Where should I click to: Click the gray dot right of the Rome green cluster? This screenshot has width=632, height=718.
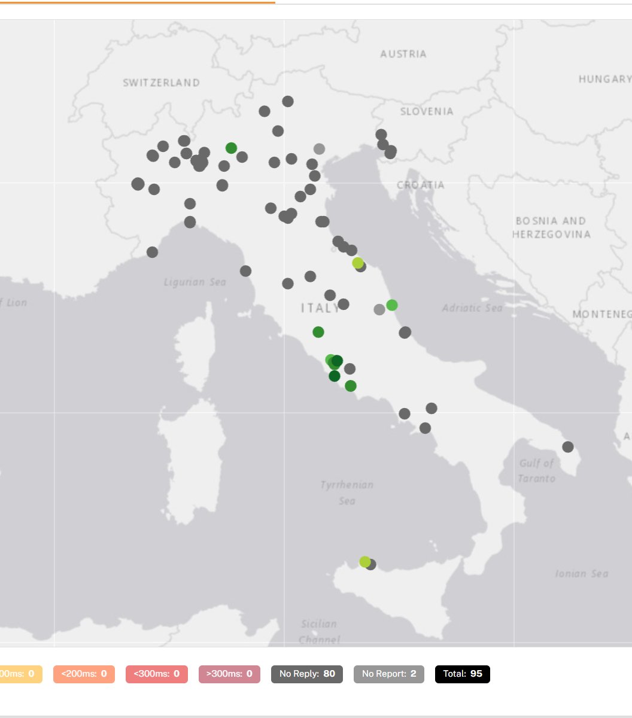[350, 369]
